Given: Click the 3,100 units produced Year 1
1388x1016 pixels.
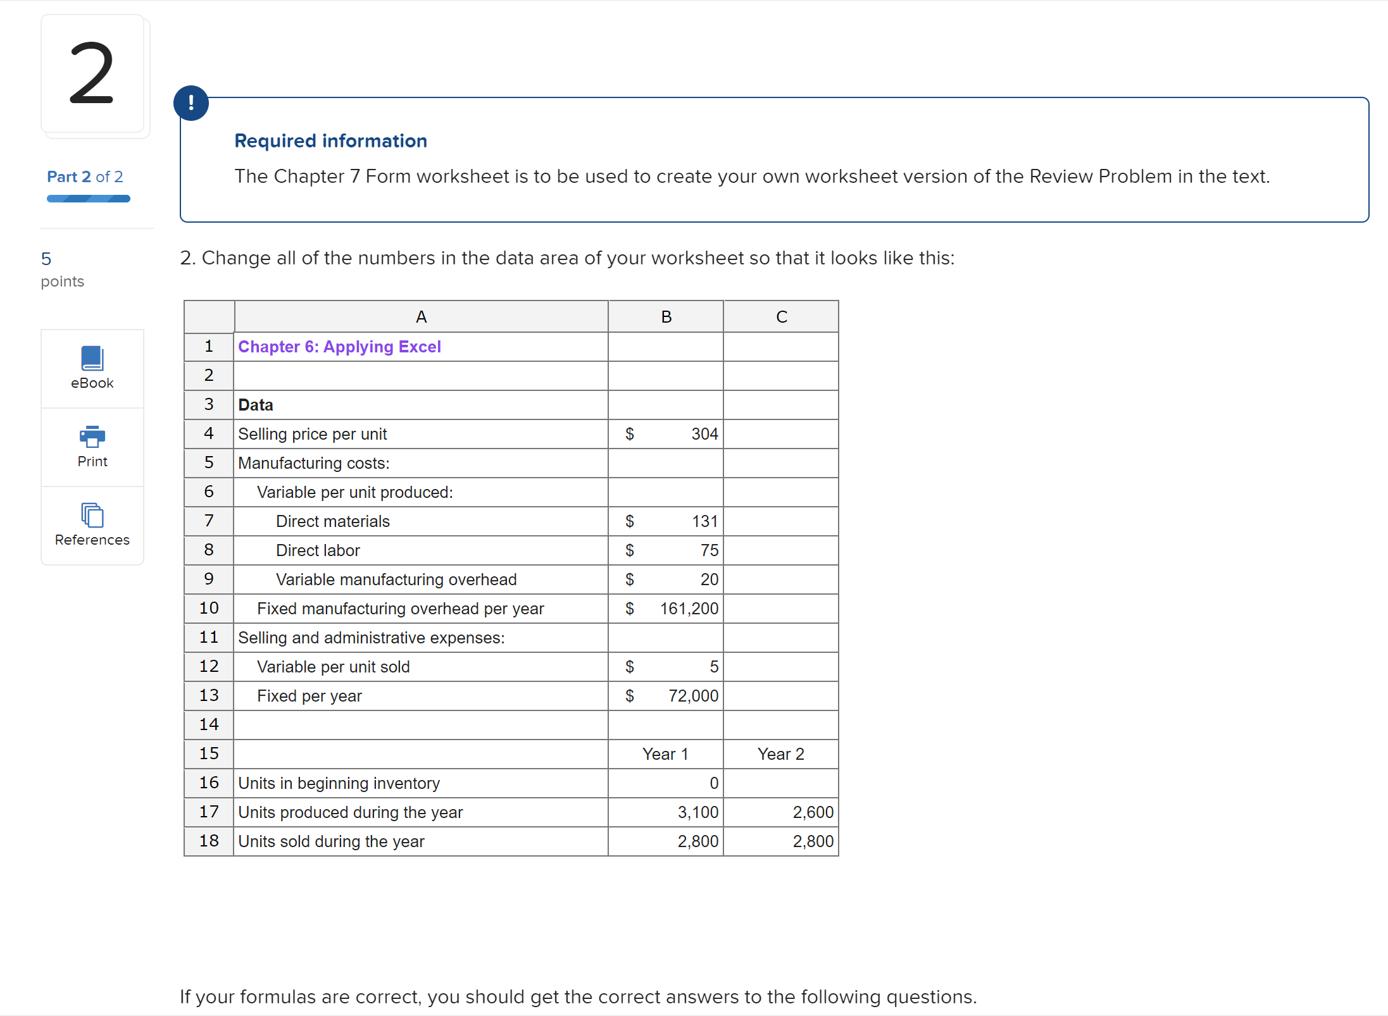Looking at the screenshot, I should tap(698, 812).
